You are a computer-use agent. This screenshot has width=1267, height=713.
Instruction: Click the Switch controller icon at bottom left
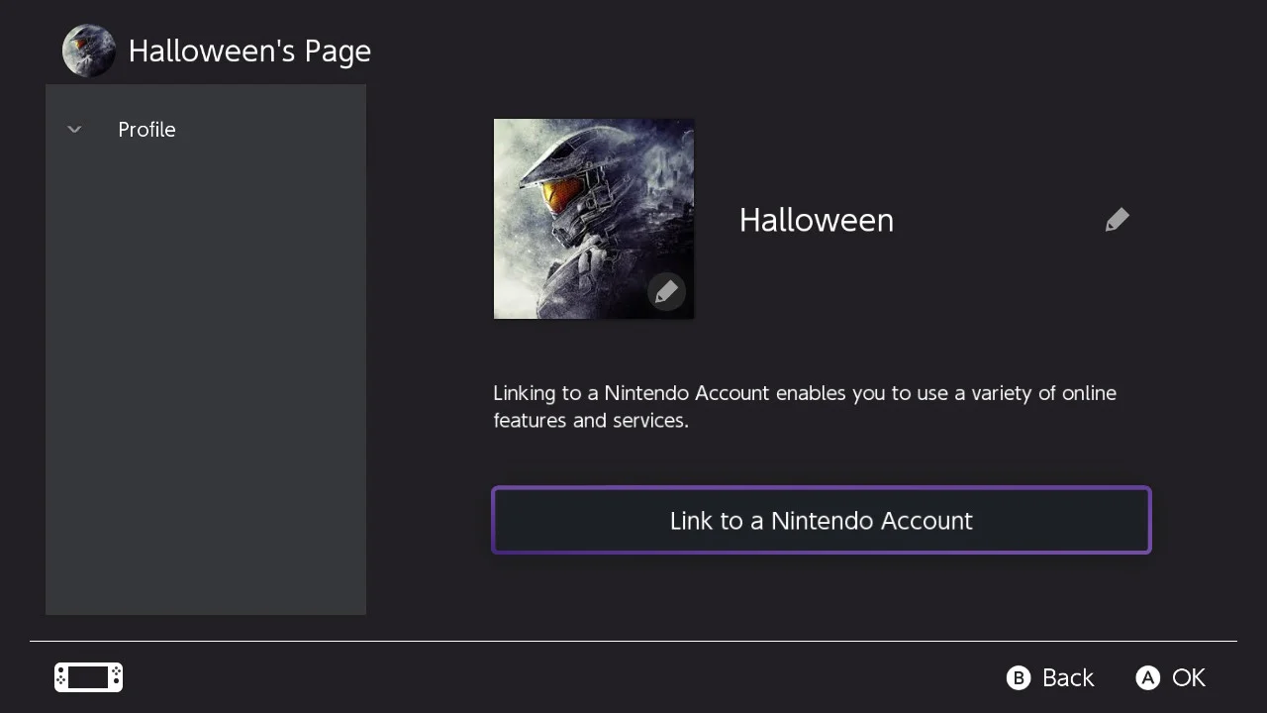click(88, 677)
